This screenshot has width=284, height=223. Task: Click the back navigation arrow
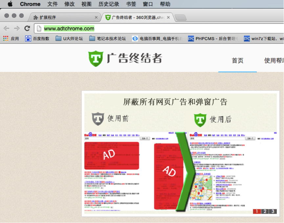click(x=6, y=28)
